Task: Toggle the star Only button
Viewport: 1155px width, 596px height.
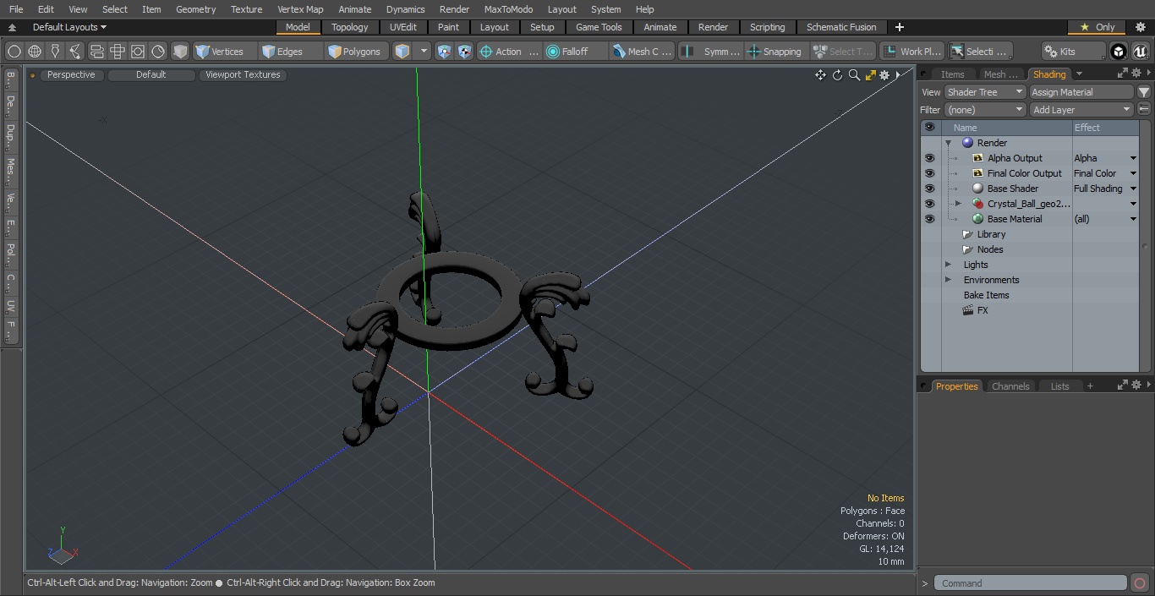Action: (x=1097, y=27)
